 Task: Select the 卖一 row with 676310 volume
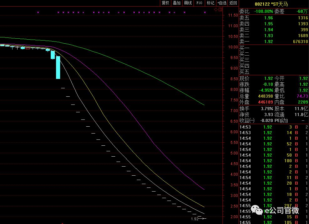(x=274, y=41)
